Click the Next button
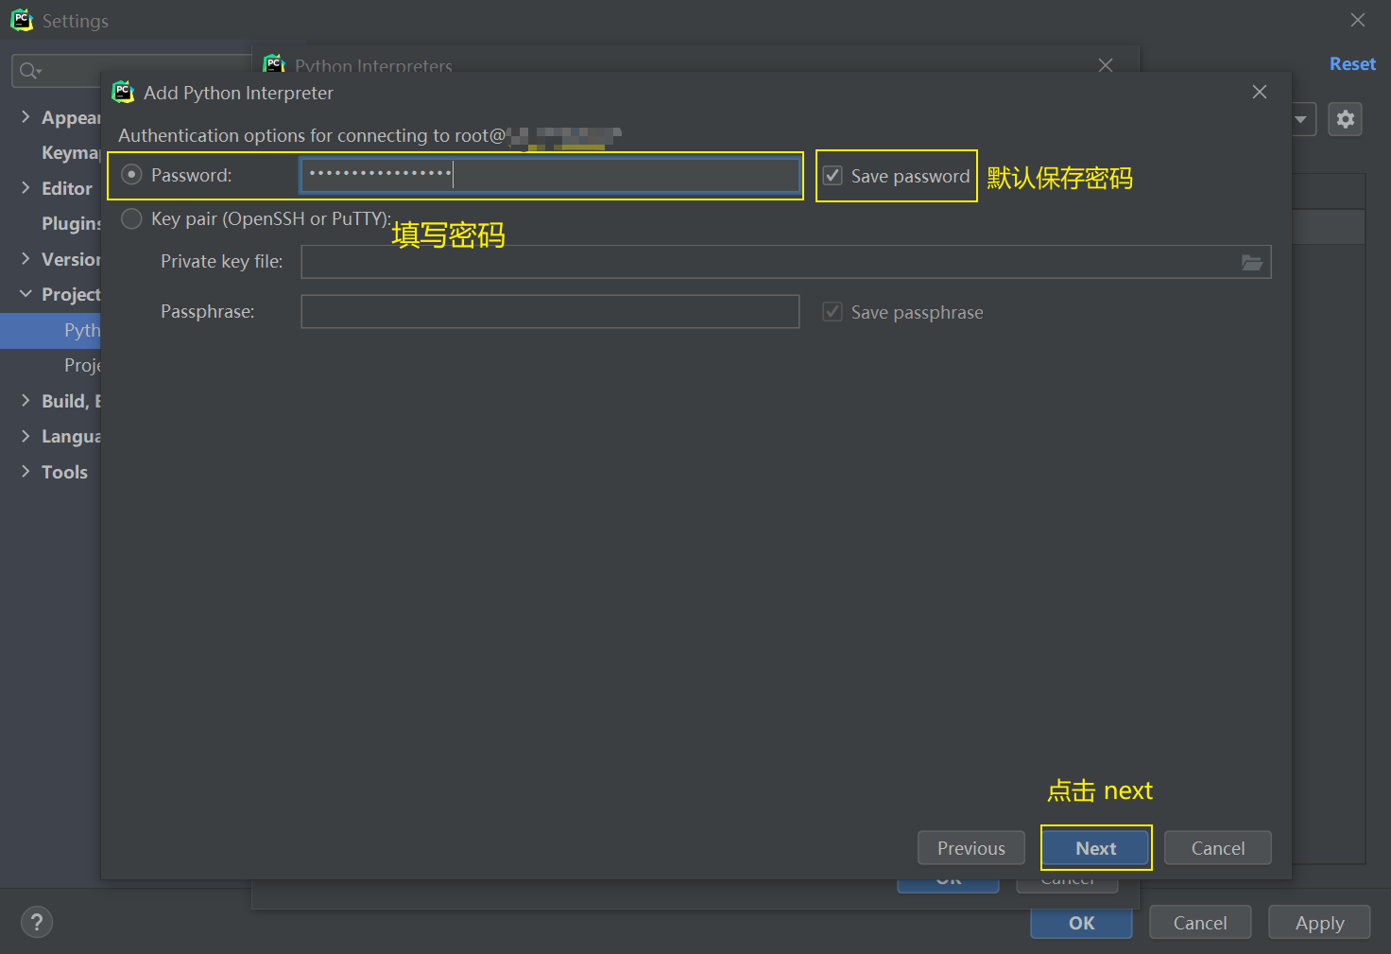1391x954 pixels. pos(1095,848)
